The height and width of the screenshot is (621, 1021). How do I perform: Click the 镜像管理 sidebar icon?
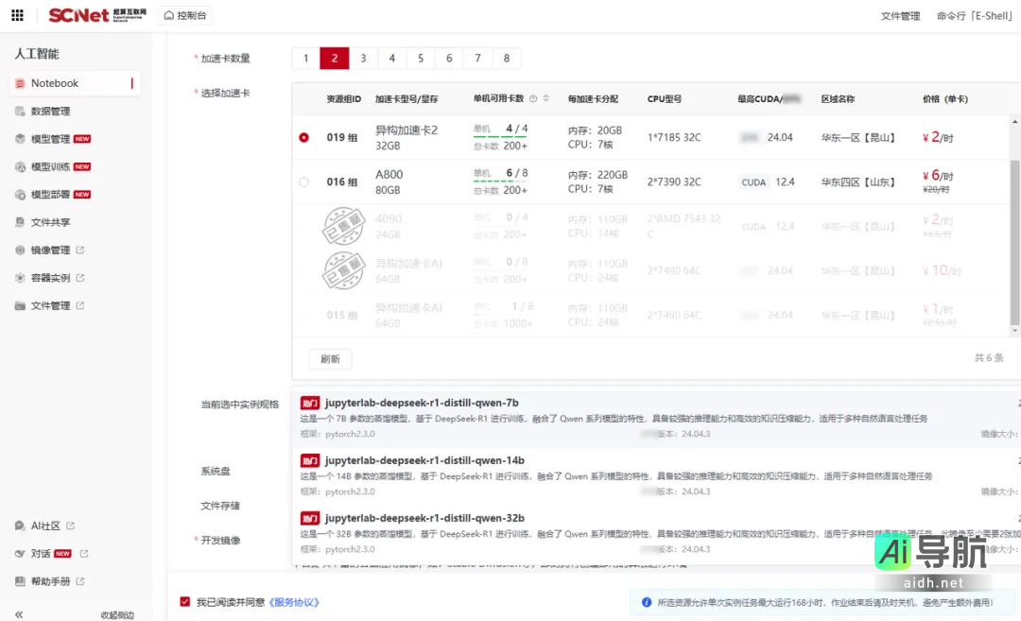pos(20,250)
